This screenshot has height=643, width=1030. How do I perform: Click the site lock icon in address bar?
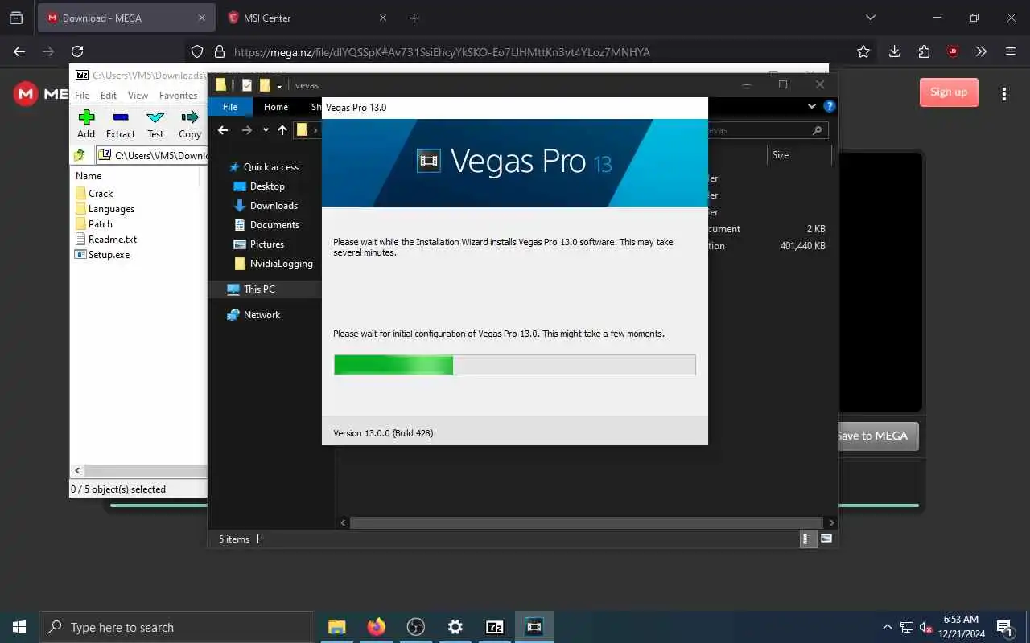point(219,51)
